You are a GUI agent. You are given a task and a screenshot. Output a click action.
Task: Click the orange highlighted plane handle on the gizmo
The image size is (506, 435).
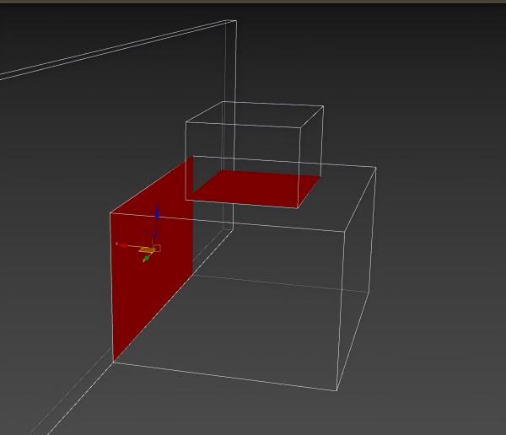pyautogui.click(x=146, y=250)
